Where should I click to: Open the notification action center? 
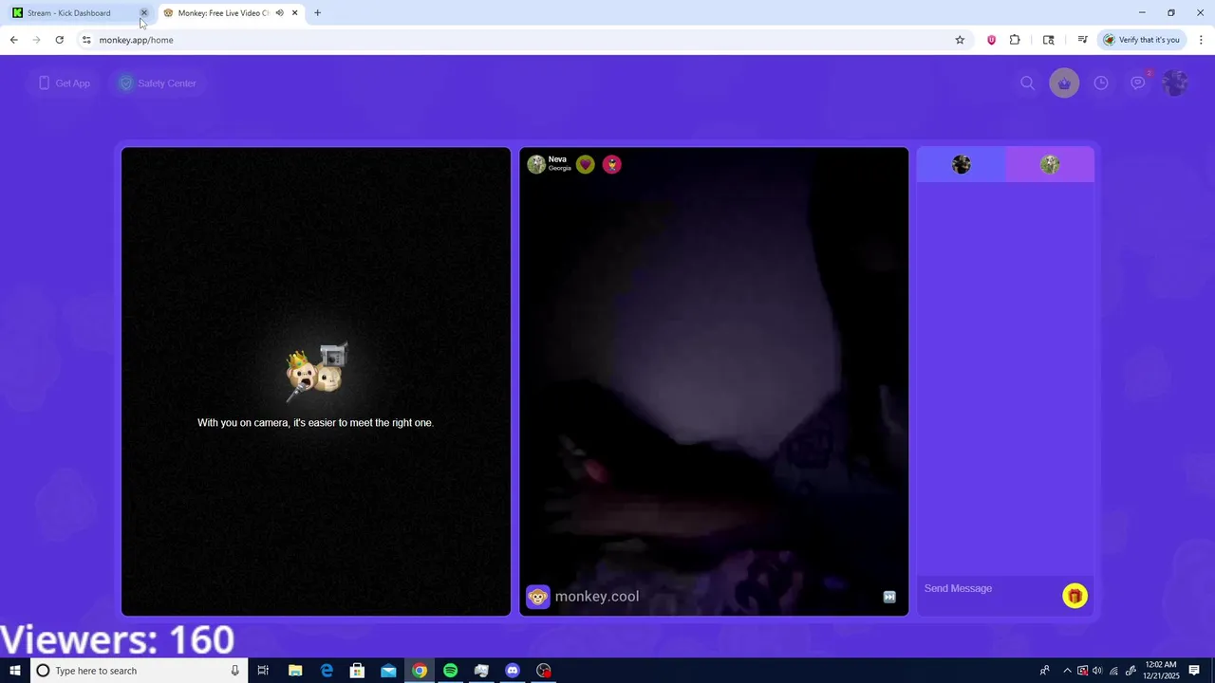(x=1195, y=671)
